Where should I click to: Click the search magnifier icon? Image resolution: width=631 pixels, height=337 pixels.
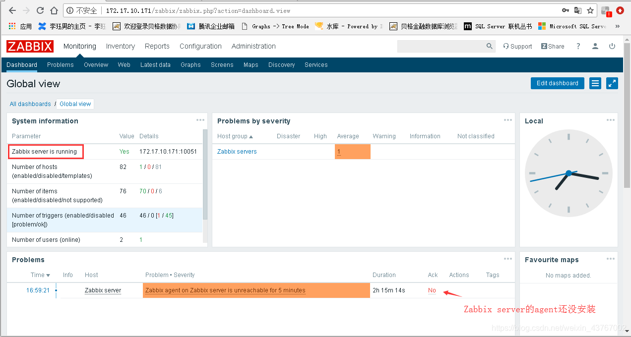click(490, 46)
